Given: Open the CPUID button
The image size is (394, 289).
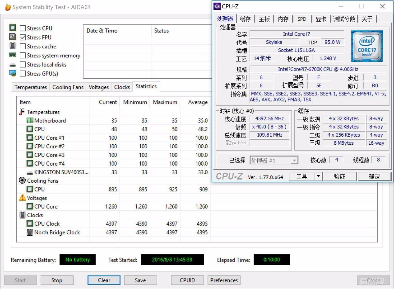Looking at the screenshot, I should tap(187, 280).
